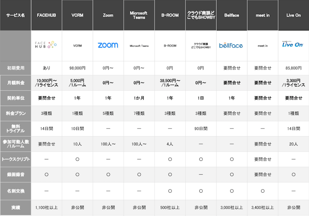The image size is (309, 216).
Task: Click the bellFace logo
Action: point(232,45)
